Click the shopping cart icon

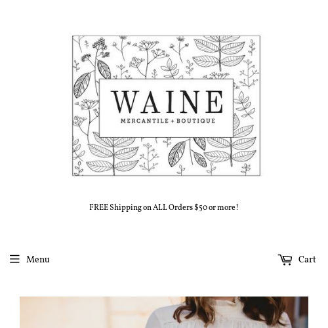[285, 260]
